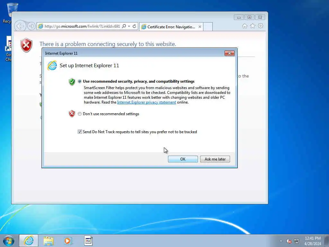329x247 pixels.
Task: Open the Tools gear icon
Action: click(260, 26)
